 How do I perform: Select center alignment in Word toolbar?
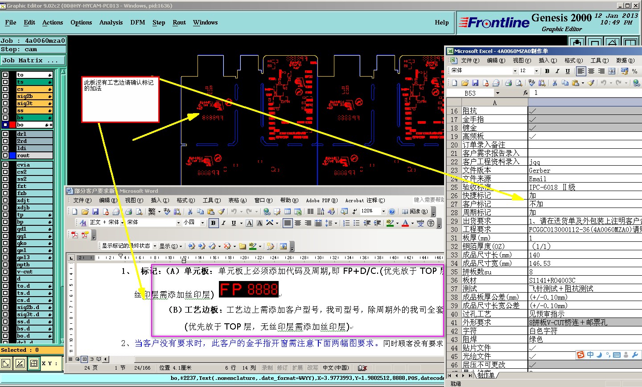click(x=298, y=223)
